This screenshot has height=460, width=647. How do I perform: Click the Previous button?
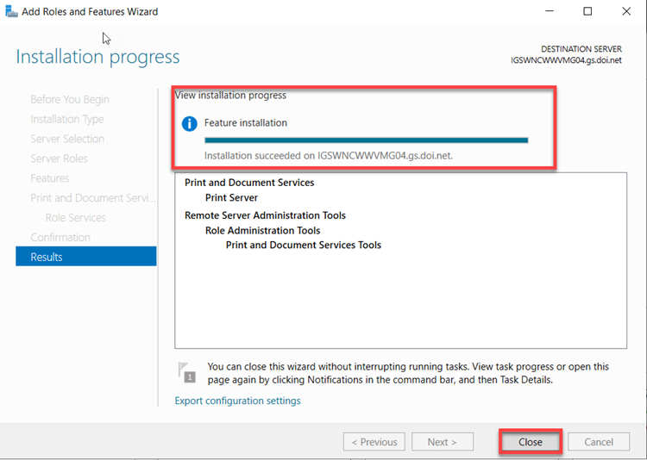(x=374, y=442)
